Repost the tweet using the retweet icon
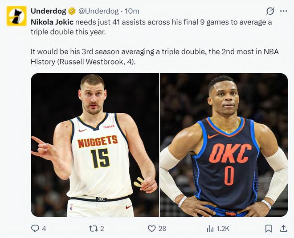Image resolution: width=294 pixels, height=238 pixels. tap(93, 228)
